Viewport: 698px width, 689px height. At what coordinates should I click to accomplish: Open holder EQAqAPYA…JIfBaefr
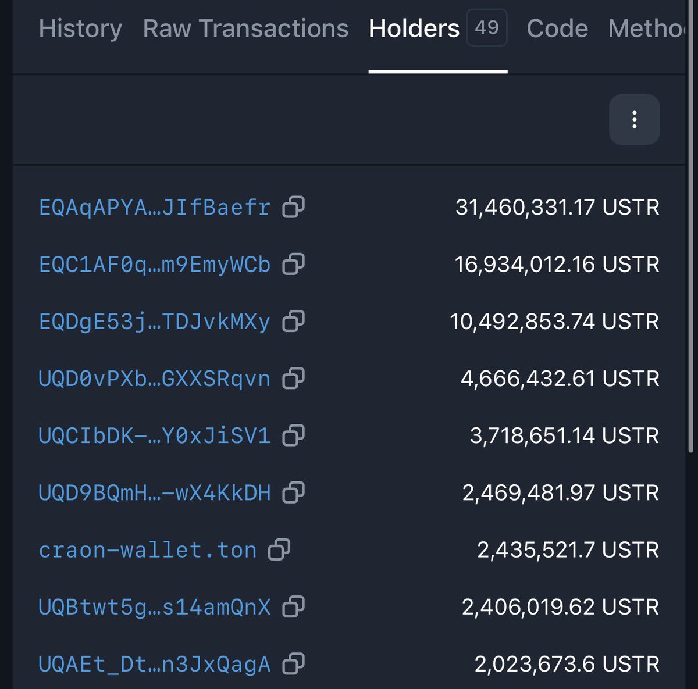(155, 207)
